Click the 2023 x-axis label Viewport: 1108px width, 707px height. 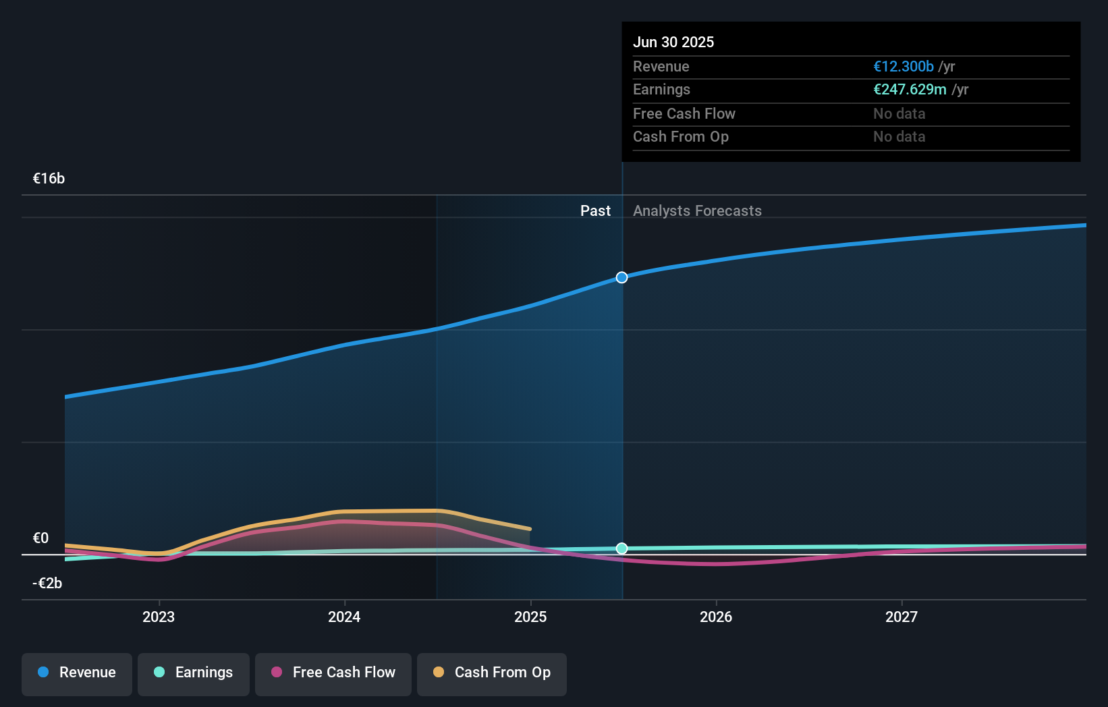[159, 617]
